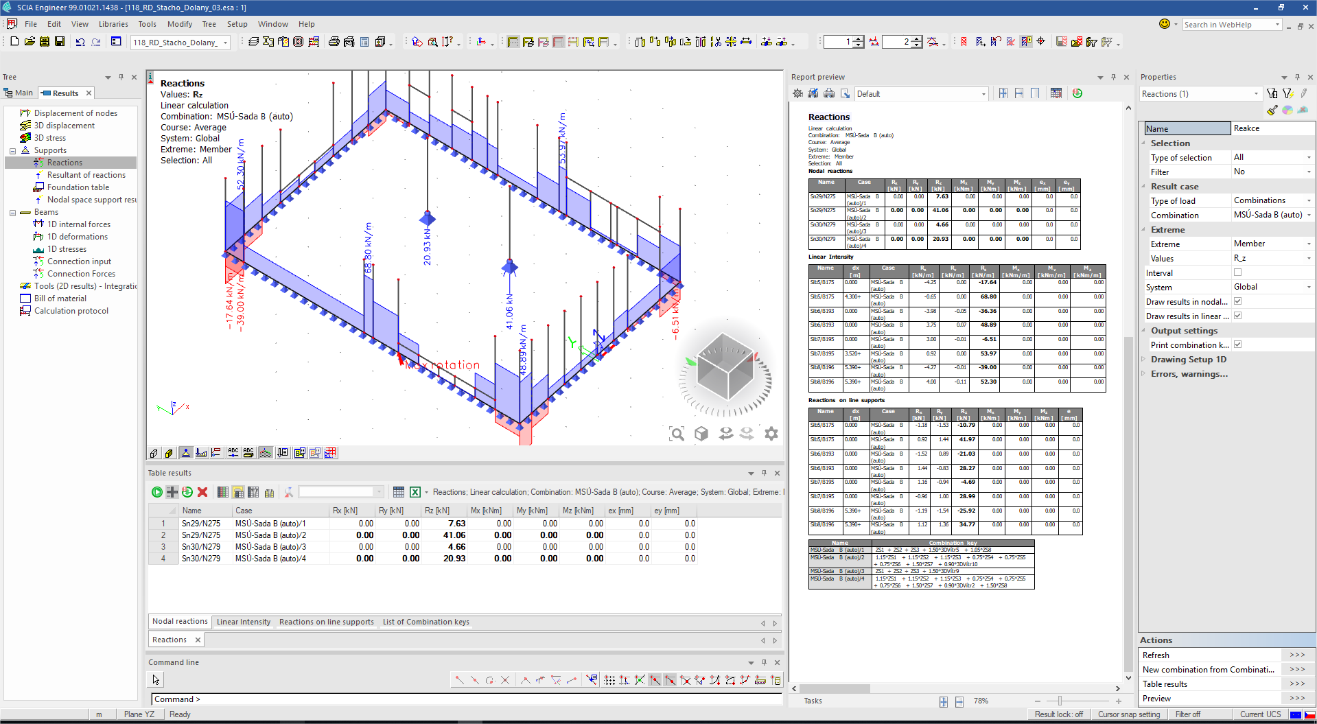
Task: Click the red X delete icon in Table results
Action: (x=202, y=492)
